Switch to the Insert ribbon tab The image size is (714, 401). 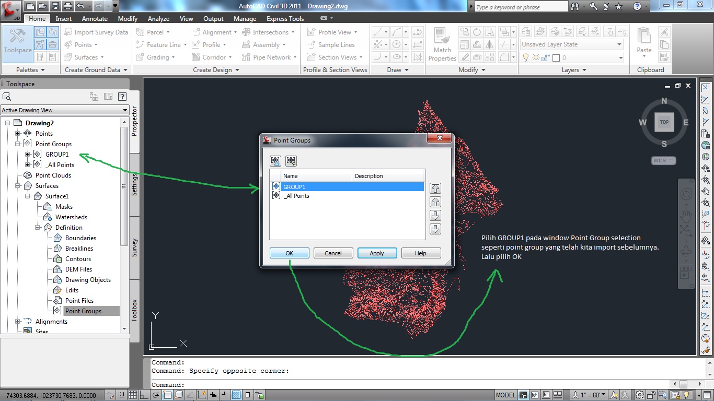64,18
